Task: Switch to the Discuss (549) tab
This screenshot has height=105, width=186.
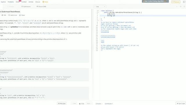Action: point(41,6)
